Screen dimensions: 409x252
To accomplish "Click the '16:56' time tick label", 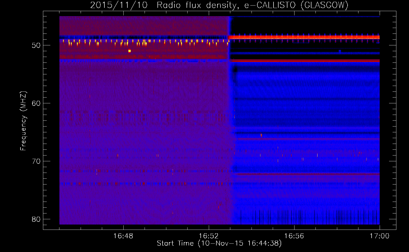I will click(294, 236).
